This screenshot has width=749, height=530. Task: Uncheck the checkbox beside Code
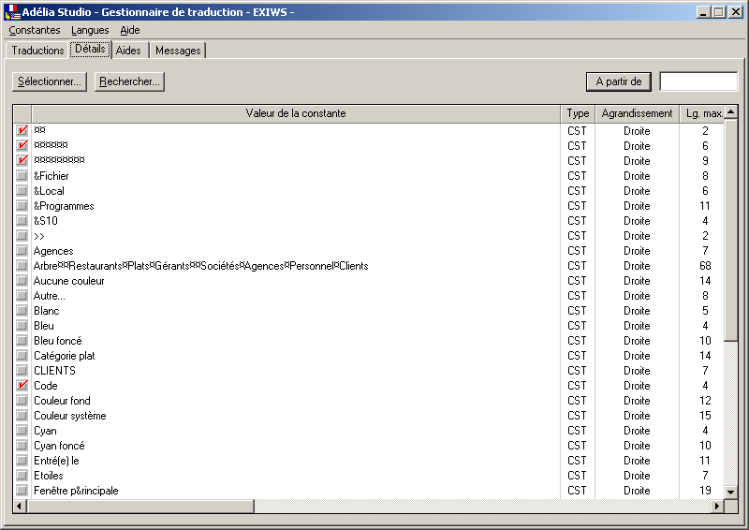[22, 386]
